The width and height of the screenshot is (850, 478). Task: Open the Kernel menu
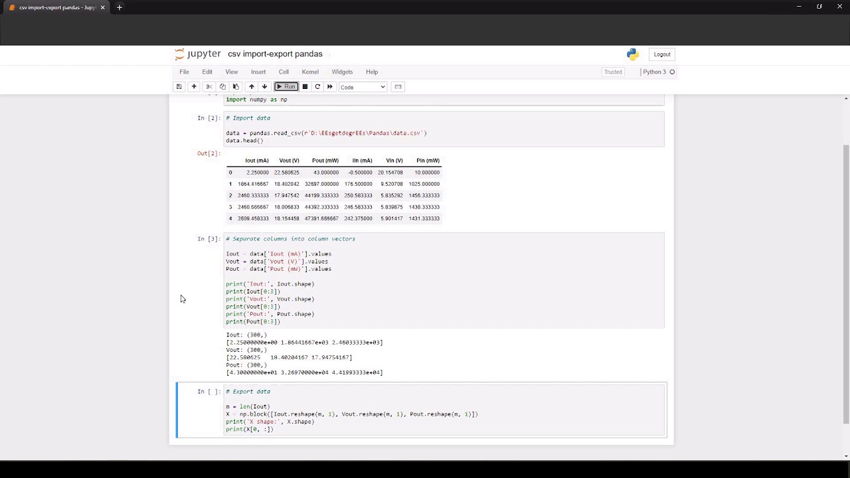click(310, 72)
